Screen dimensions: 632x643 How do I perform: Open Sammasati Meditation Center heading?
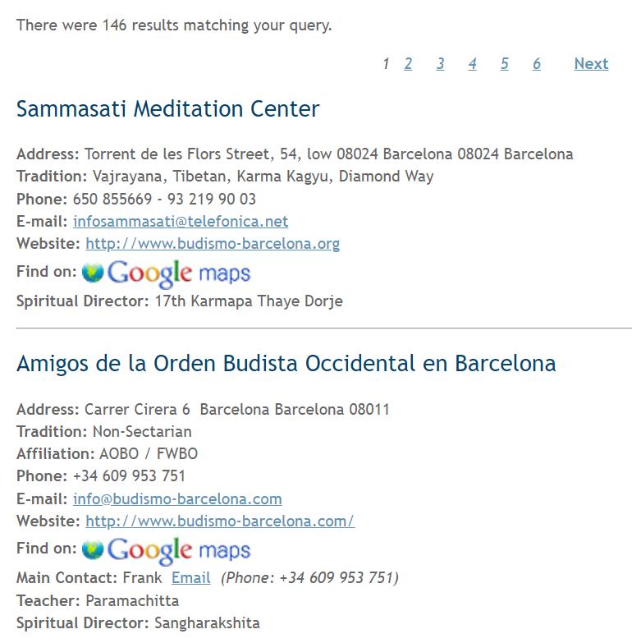click(x=168, y=109)
